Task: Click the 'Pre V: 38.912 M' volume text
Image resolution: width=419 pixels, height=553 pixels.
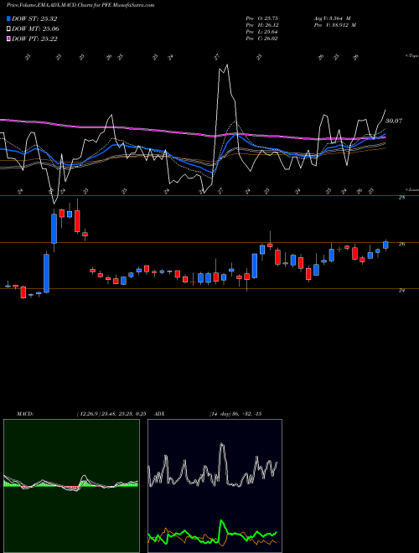Action: click(334, 25)
